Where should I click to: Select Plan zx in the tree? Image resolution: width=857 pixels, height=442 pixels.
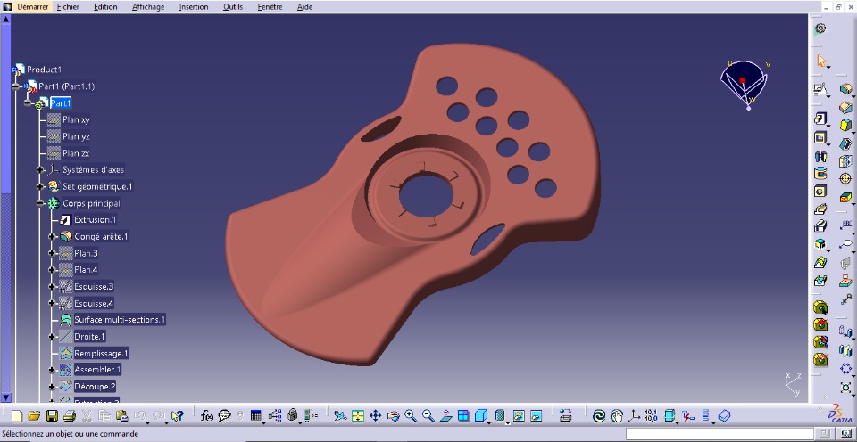tap(75, 153)
